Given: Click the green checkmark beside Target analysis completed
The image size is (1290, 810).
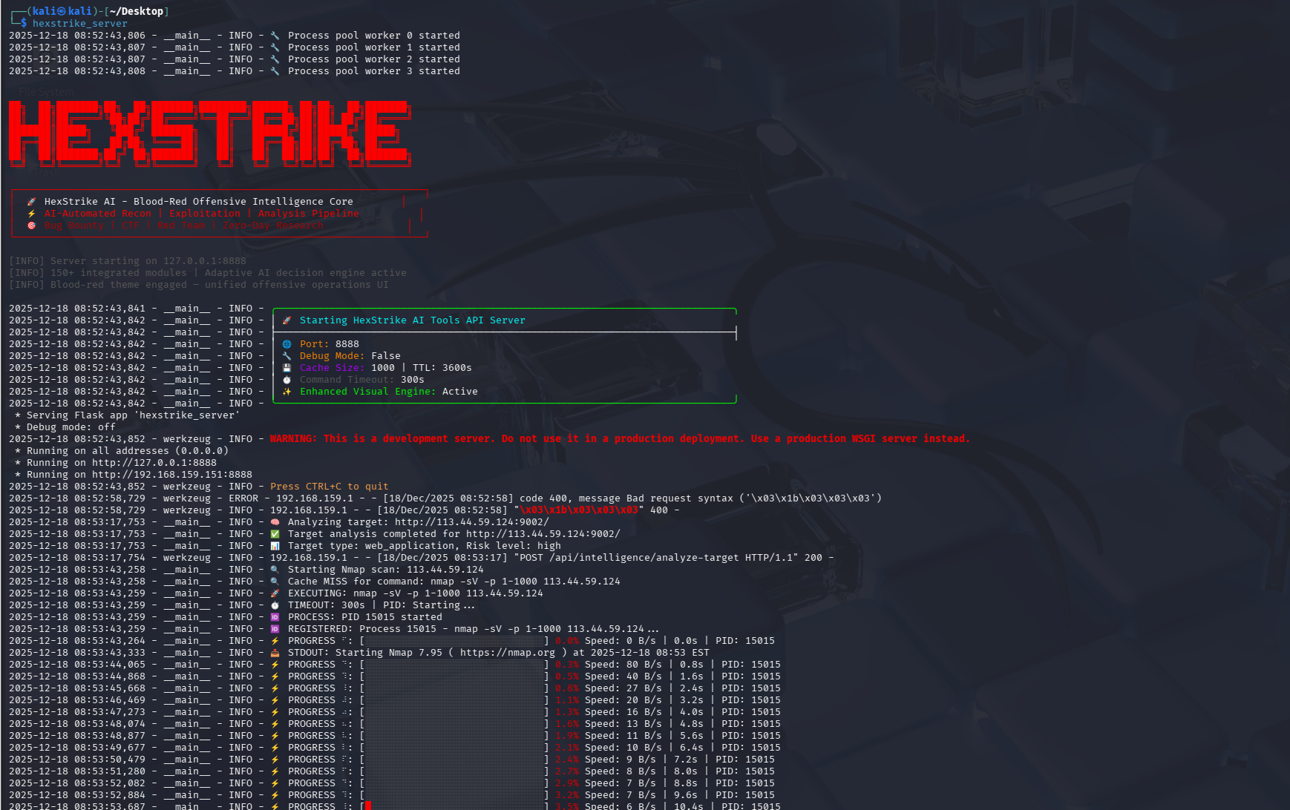Looking at the screenshot, I should pyautogui.click(x=275, y=534).
